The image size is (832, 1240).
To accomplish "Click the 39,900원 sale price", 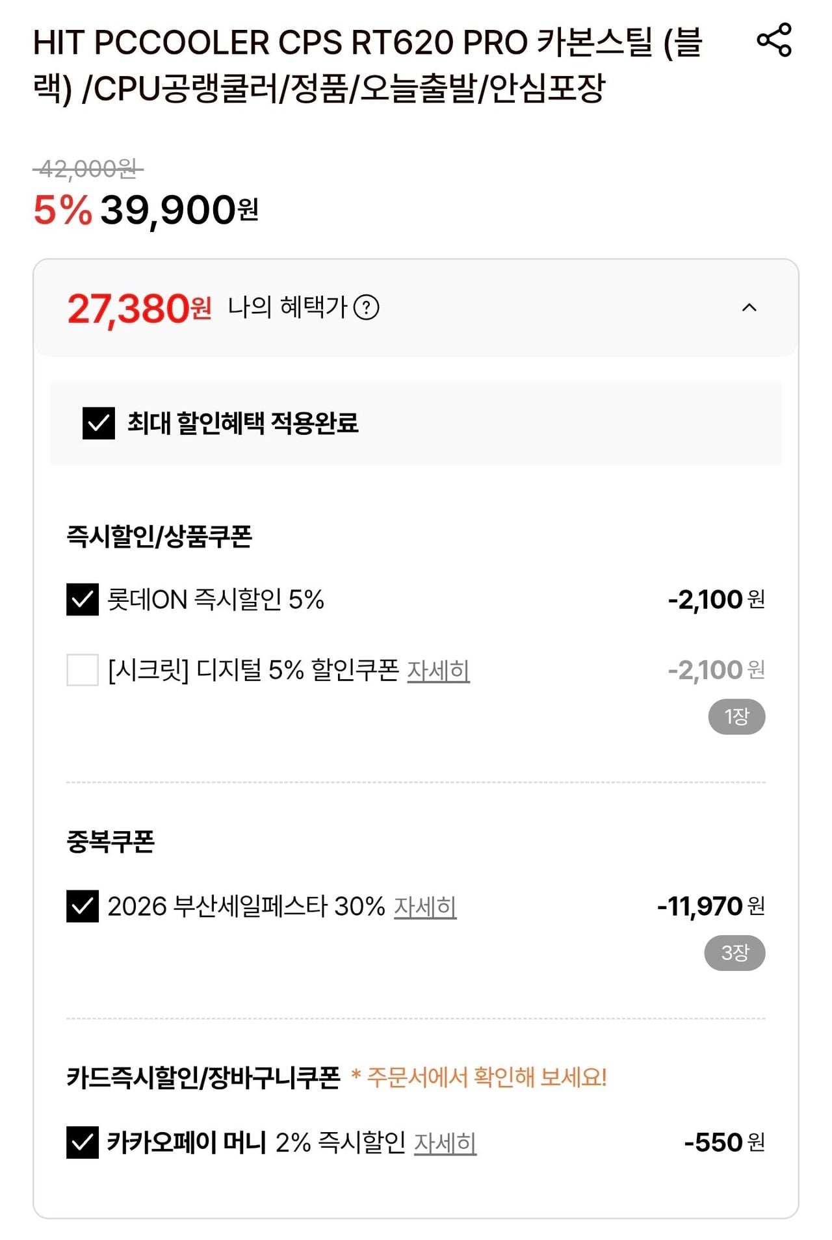I will pyautogui.click(x=179, y=211).
